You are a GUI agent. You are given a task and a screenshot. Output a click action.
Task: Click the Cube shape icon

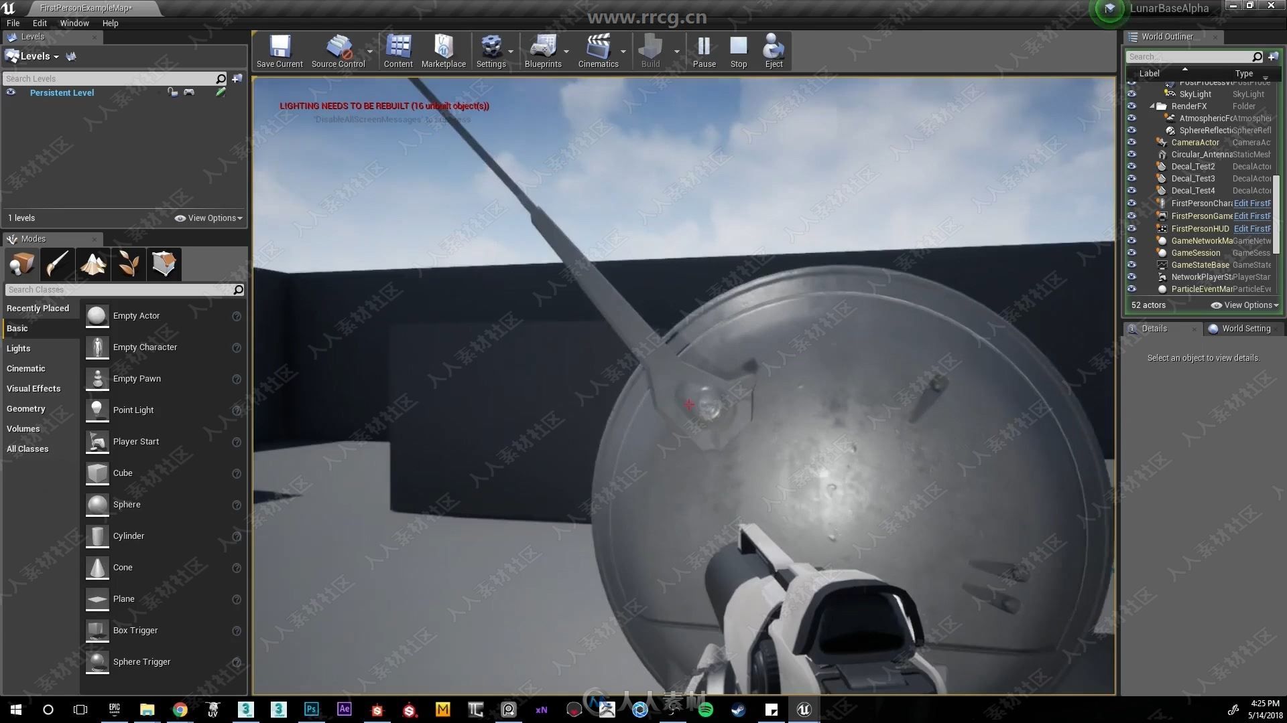coord(97,473)
